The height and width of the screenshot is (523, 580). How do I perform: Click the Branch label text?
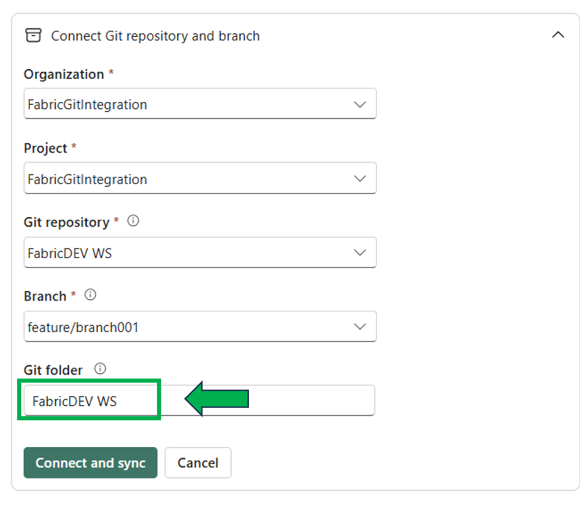[45, 296]
